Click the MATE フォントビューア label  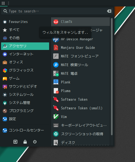click(x=80, y=56)
